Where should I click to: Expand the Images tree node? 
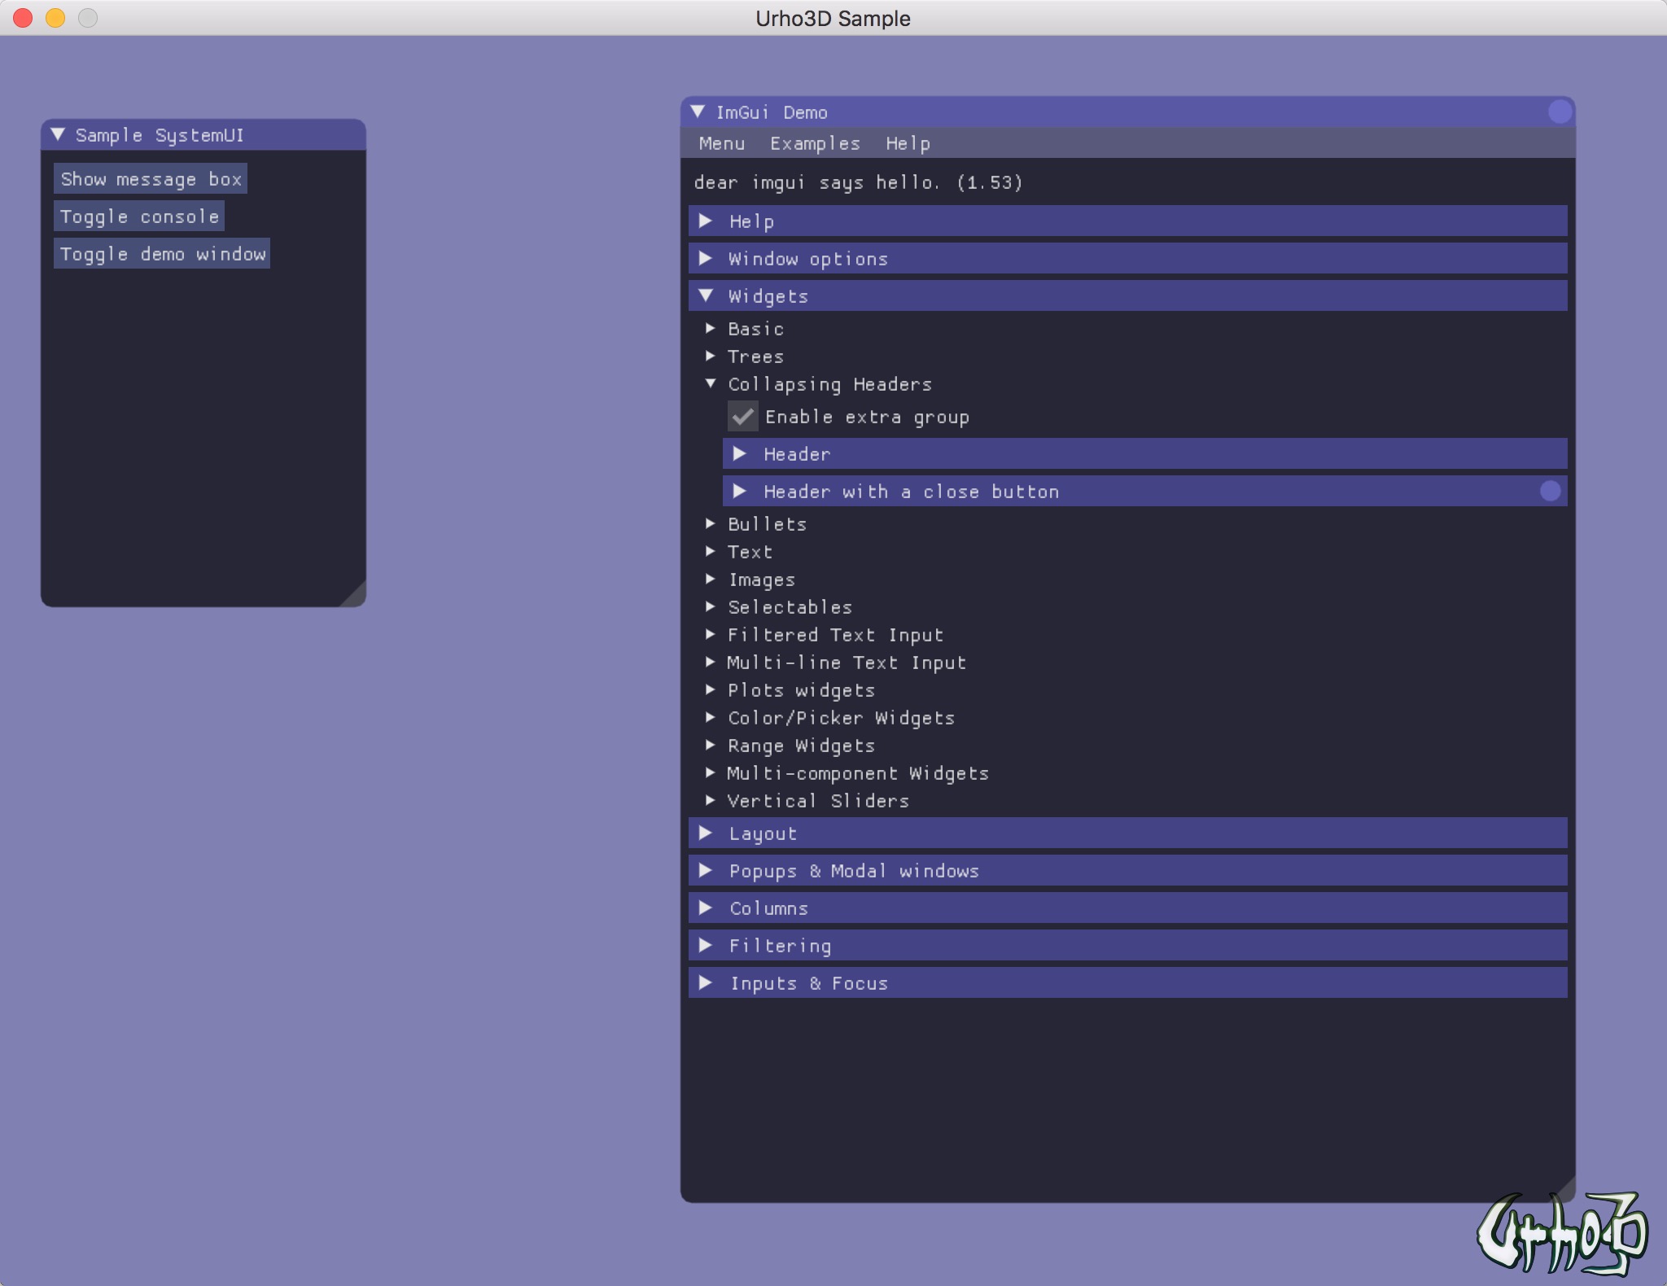tap(711, 580)
